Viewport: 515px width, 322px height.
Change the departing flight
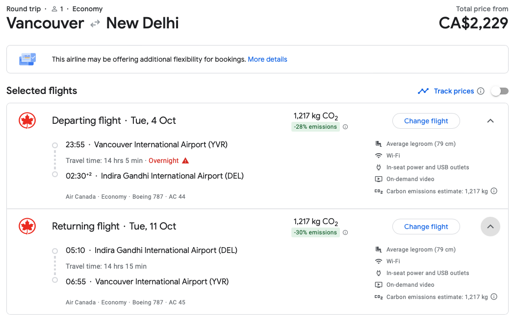click(x=426, y=121)
